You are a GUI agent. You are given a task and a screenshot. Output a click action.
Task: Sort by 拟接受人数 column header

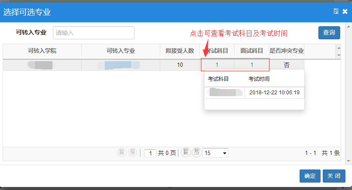179,51
